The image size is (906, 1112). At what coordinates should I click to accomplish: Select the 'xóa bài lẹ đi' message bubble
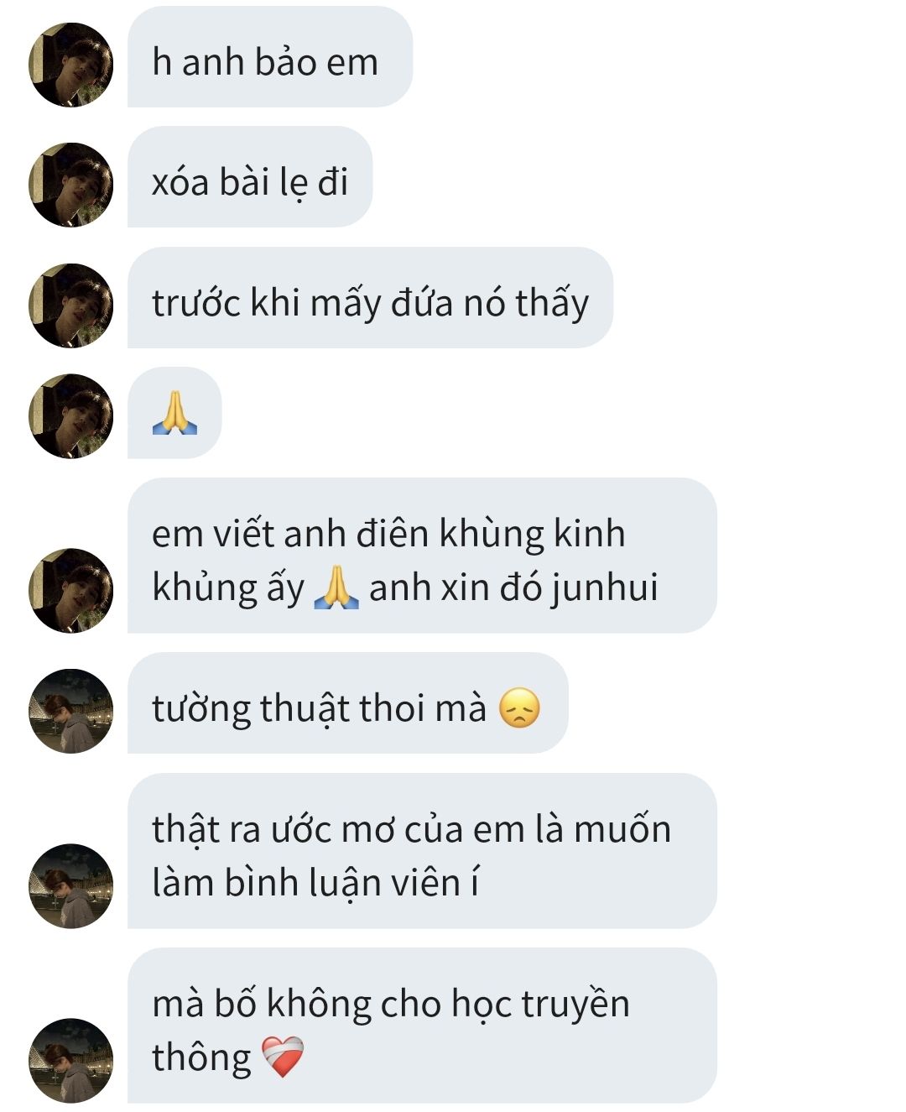(x=250, y=177)
